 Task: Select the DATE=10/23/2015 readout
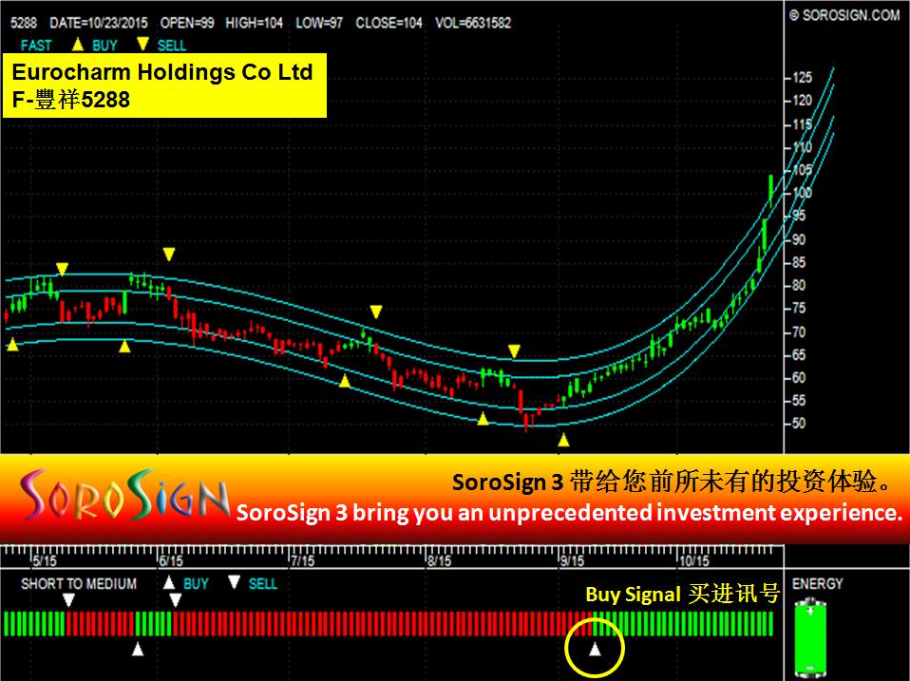tap(99, 23)
